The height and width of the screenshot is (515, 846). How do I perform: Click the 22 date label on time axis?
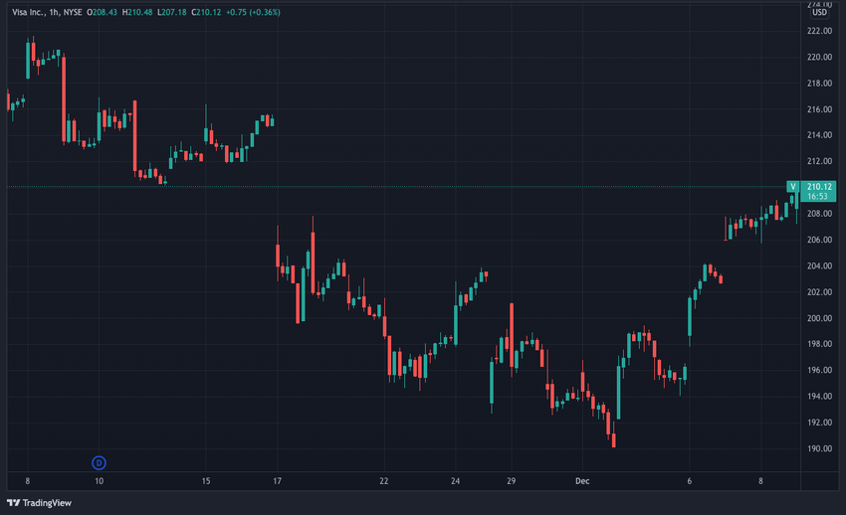click(383, 481)
